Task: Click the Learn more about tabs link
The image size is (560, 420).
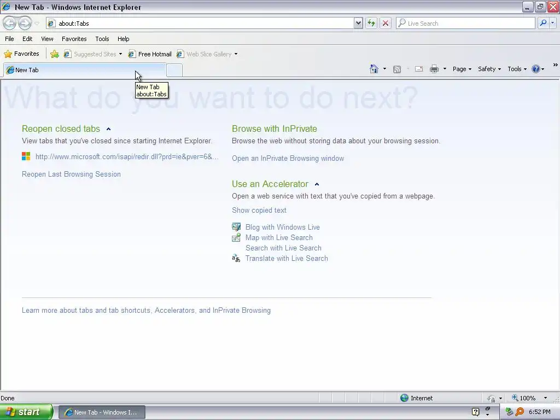Action: [x=146, y=311]
